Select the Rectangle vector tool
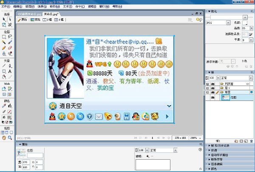This screenshot has width=255, height=172. tap(4, 71)
